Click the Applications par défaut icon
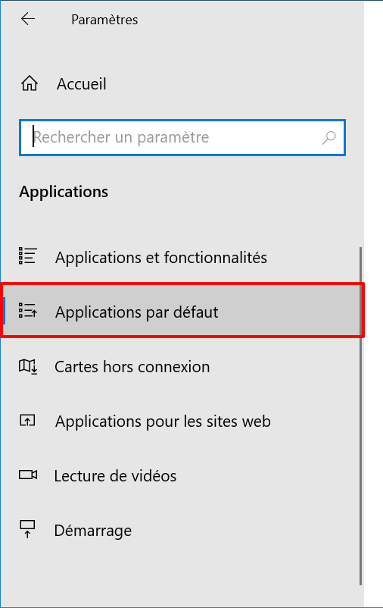 click(28, 311)
